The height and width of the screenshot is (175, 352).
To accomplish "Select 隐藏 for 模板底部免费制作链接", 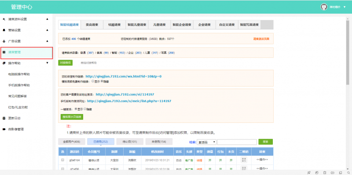I will [x=102, y=82].
